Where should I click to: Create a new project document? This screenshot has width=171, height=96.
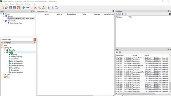pos(3,8)
